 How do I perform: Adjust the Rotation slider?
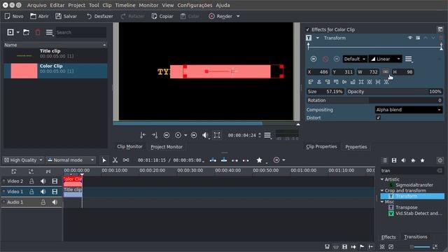click(374, 100)
